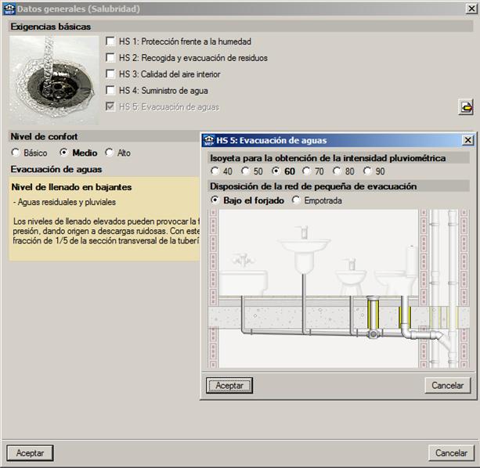
Task: Choose Bajo el forjado arrangement
Action: tap(215, 200)
